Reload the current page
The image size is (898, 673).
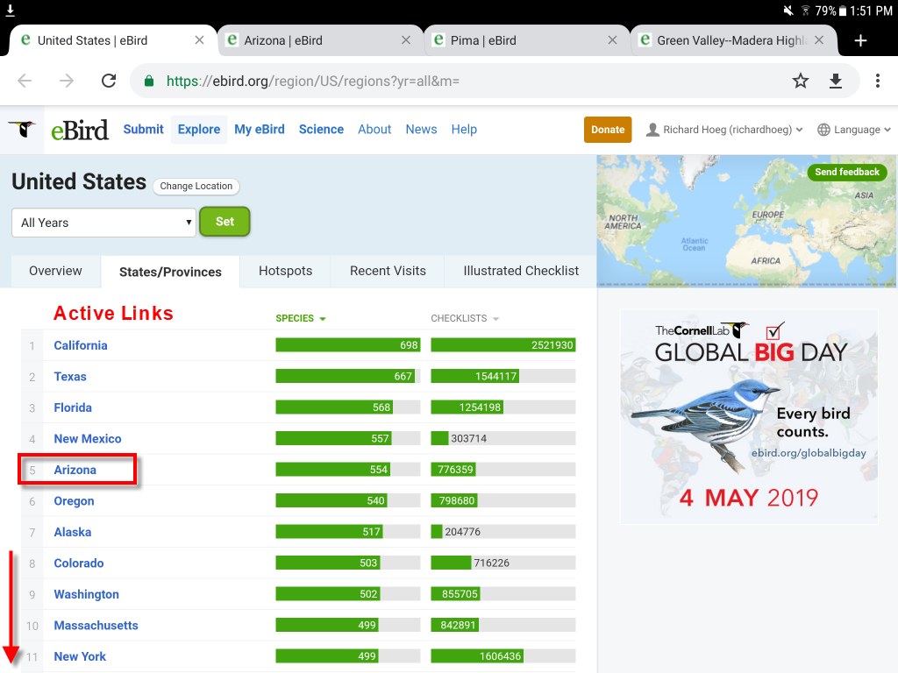108,81
